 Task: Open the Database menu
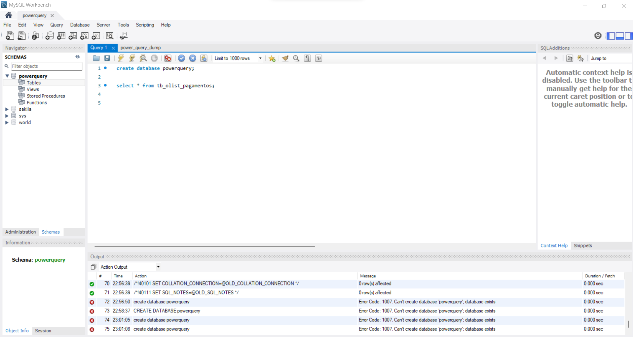tap(80, 25)
